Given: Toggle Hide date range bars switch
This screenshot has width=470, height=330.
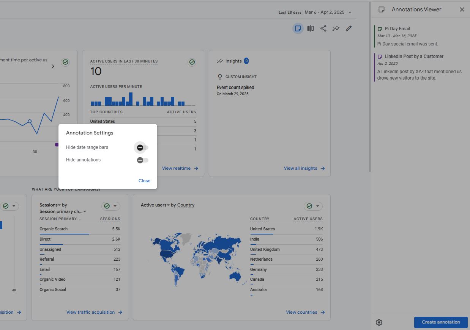Looking at the screenshot, I should click(142, 147).
